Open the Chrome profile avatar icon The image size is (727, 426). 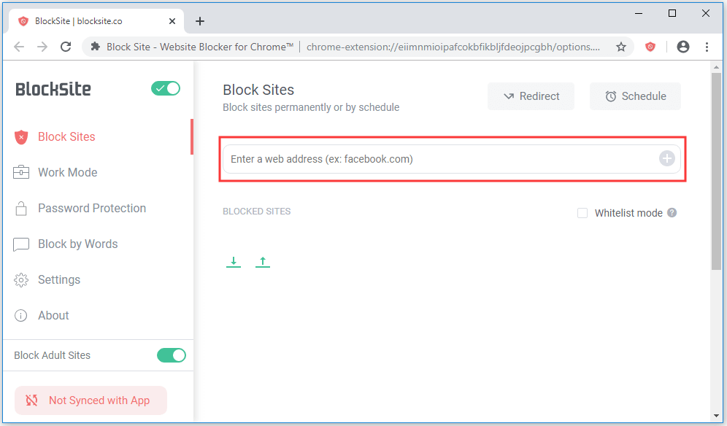click(683, 47)
